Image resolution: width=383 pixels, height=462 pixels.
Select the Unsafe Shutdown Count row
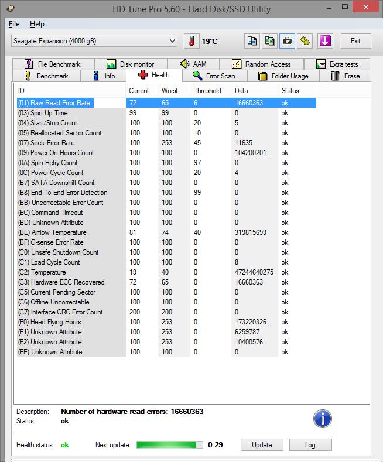tap(166, 252)
